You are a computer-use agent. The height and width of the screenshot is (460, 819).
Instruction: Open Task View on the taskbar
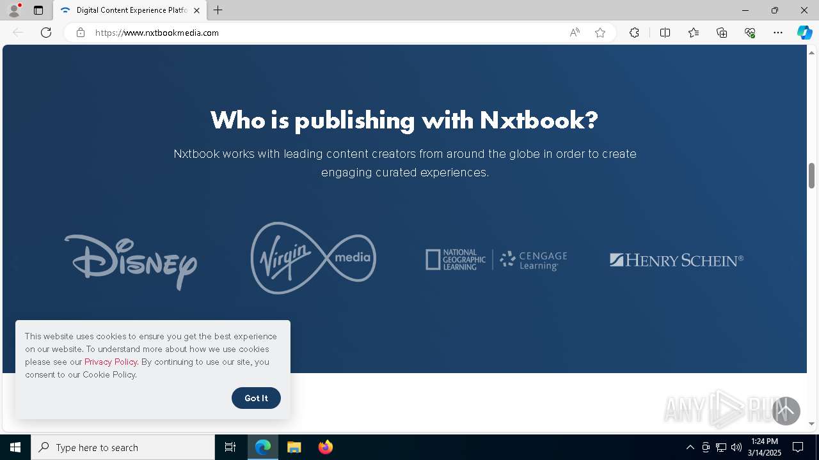230,447
